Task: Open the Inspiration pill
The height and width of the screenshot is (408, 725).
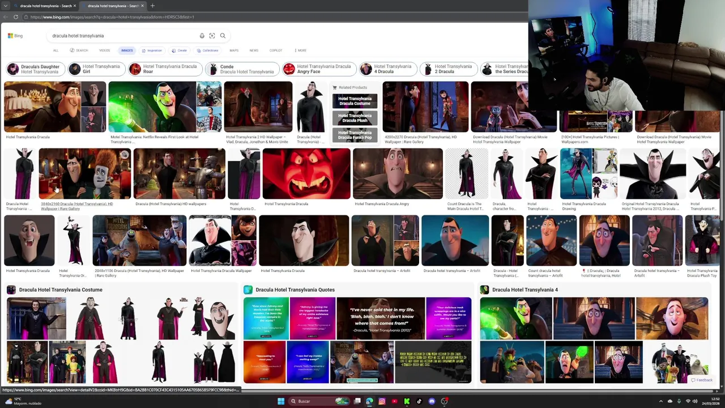Action: 152,50
